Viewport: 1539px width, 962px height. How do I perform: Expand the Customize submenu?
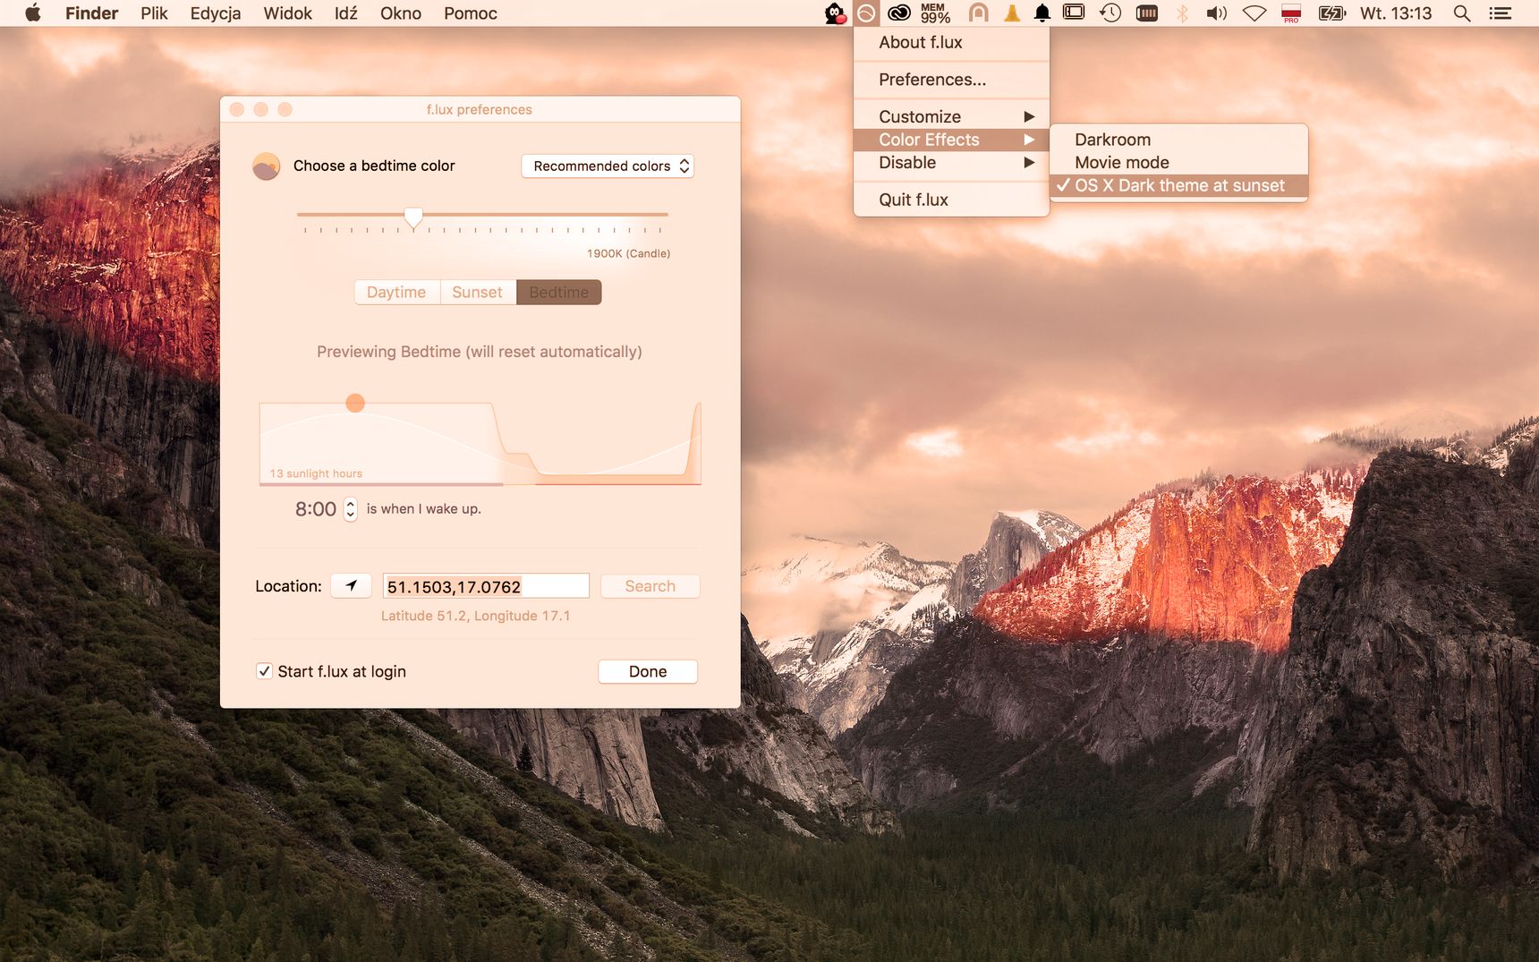pos(951,116)
